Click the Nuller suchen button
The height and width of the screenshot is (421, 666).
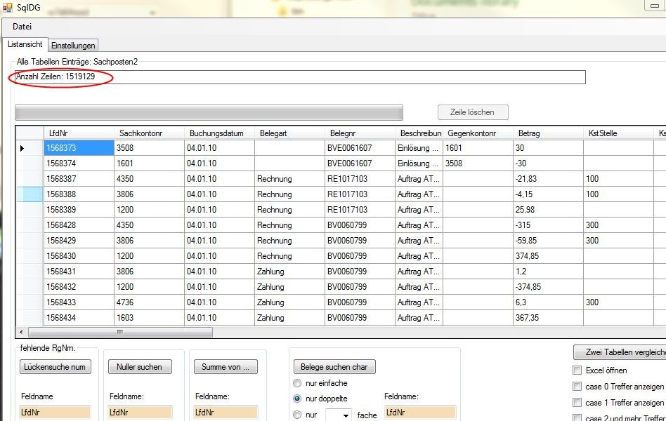point(139,367)
